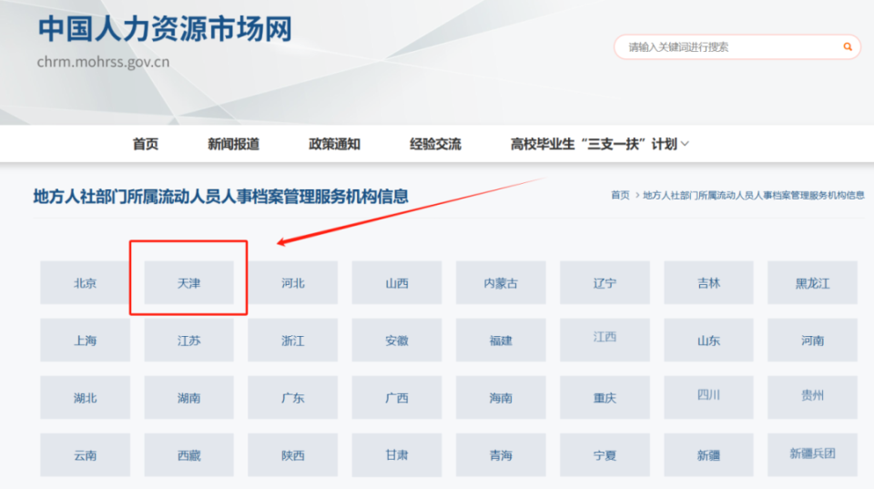874x489 pixels.
Task: Select the 上海 region button
Action: [x=86, y=341]
